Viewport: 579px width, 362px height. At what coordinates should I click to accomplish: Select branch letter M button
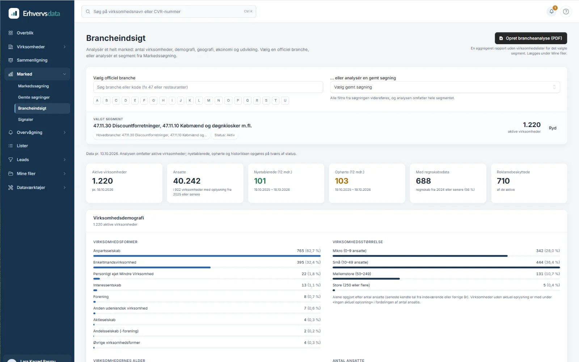click(209, 101)
